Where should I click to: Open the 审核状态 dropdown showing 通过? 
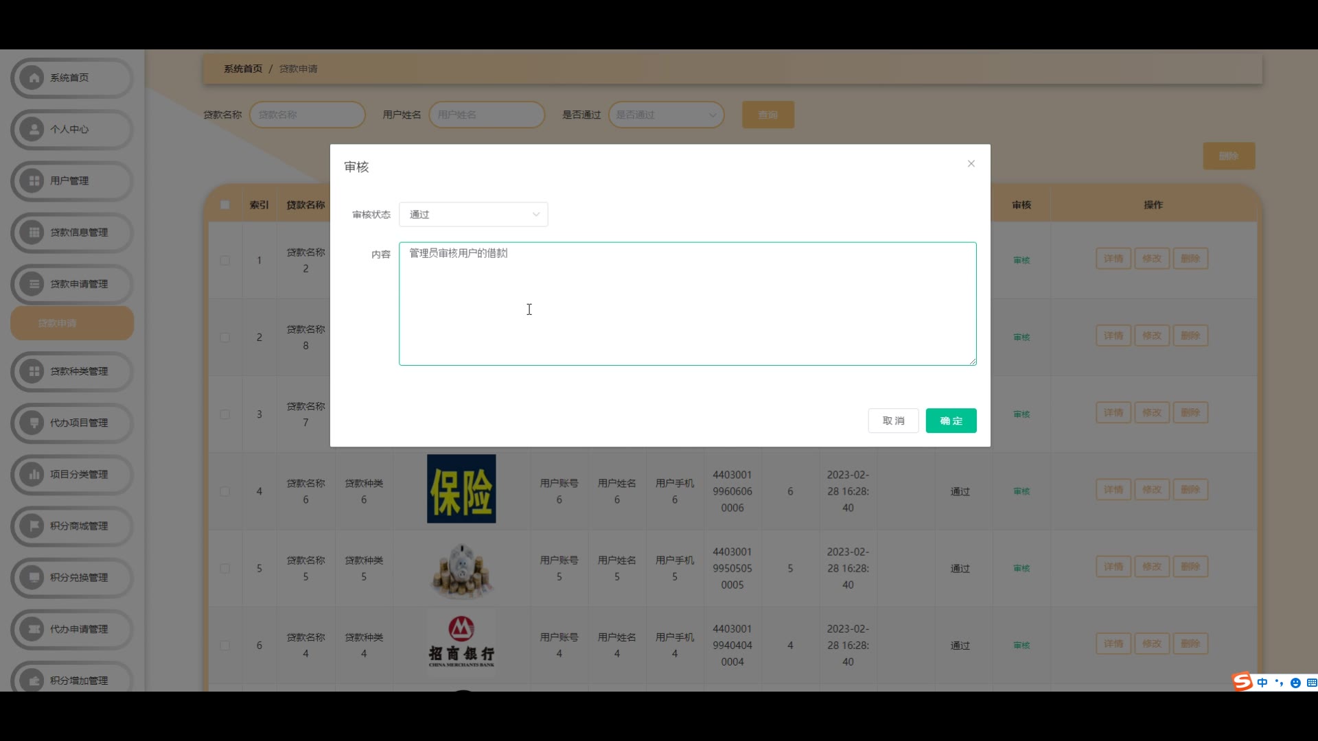point(473,214)
